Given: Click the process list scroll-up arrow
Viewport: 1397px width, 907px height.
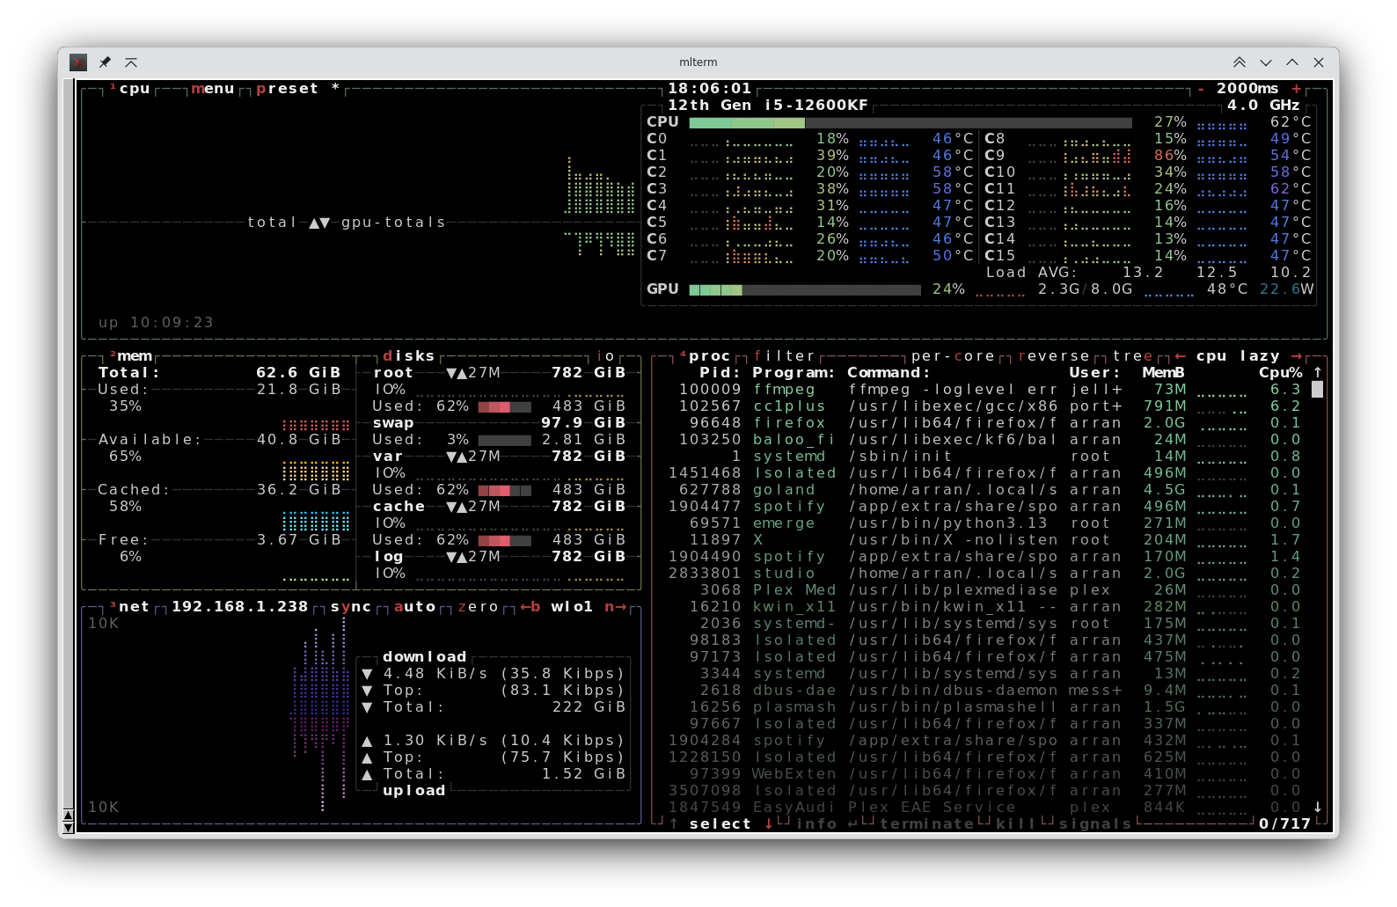Looking at the screenshot, I should pos(1317,373).
